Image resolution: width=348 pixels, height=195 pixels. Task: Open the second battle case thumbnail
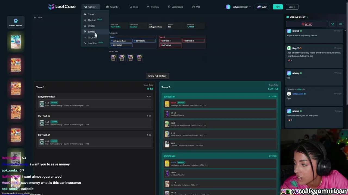[x=122, y=57]
